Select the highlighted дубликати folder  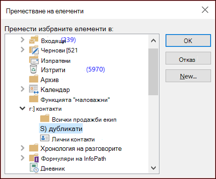[61, 129]
